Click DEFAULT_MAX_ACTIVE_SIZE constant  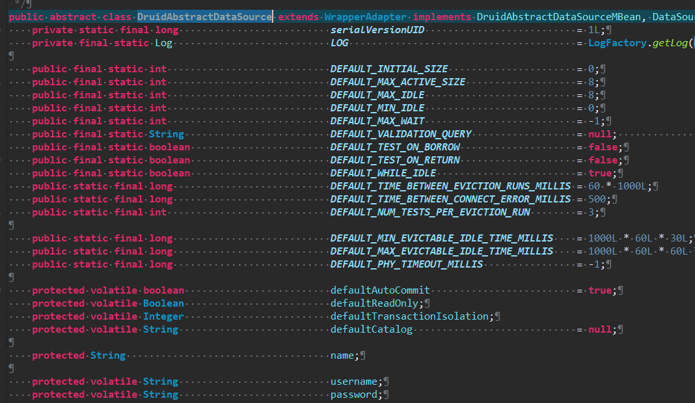(398, 82)
